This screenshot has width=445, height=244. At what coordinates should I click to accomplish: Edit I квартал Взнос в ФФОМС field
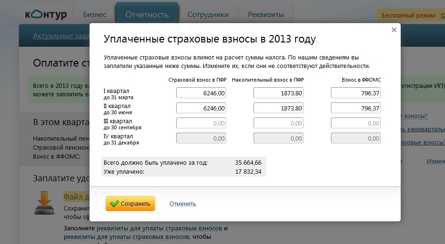pos(355,93)
